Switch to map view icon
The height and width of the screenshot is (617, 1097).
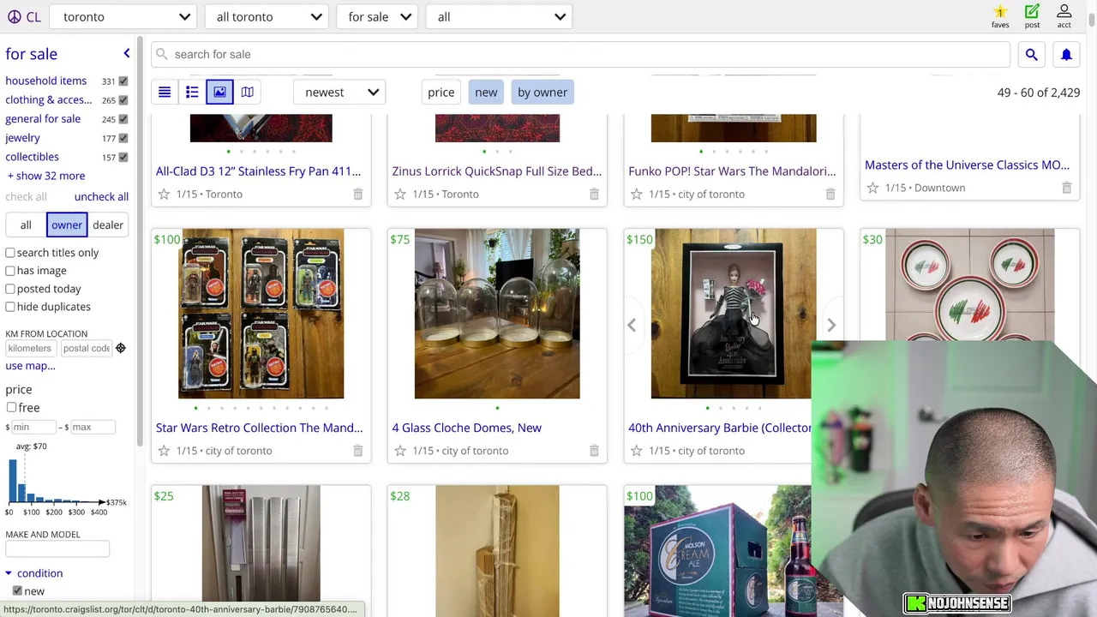tap(247, 92)
